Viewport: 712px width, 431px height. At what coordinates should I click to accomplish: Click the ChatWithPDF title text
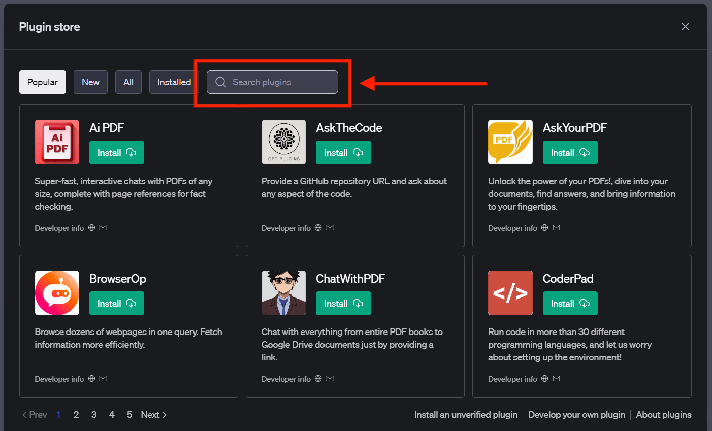coord(350,279)
